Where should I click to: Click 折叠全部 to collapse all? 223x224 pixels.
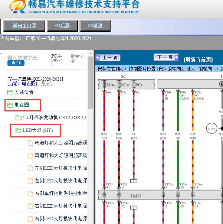[77, 58]
